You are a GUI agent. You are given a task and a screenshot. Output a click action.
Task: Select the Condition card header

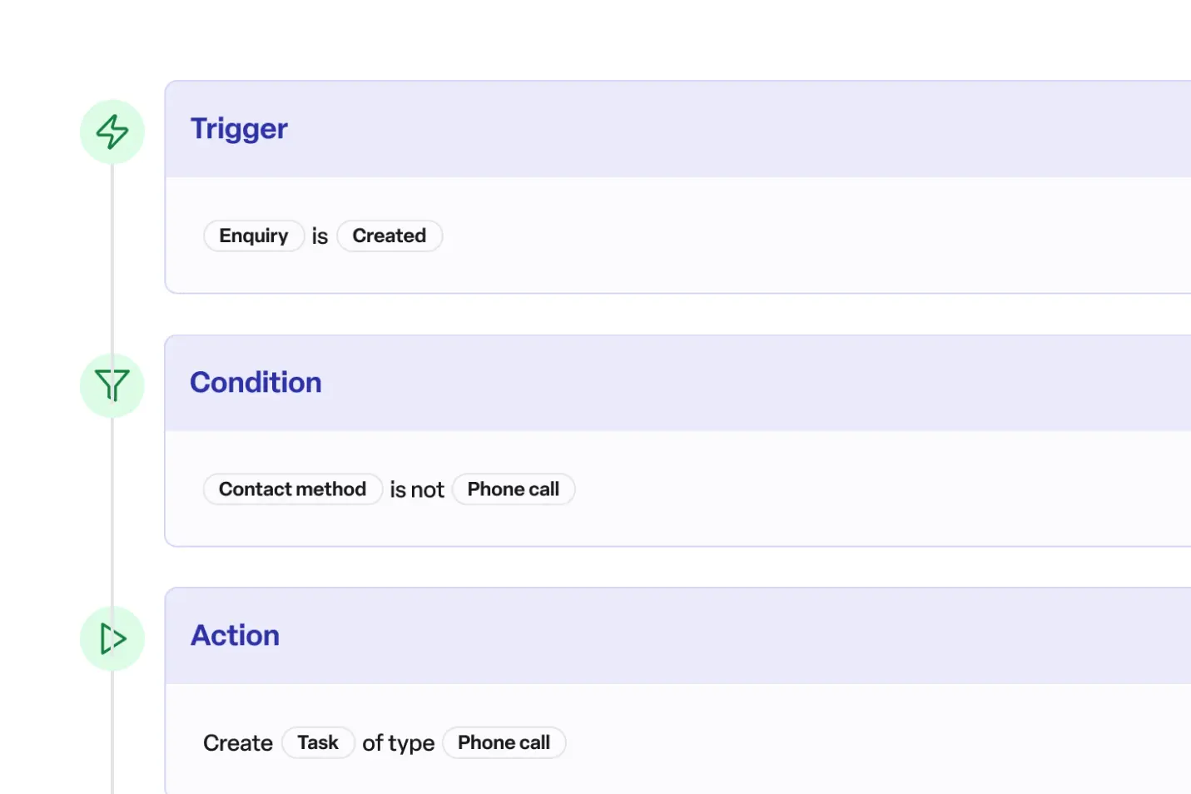[x=256, y=383]
